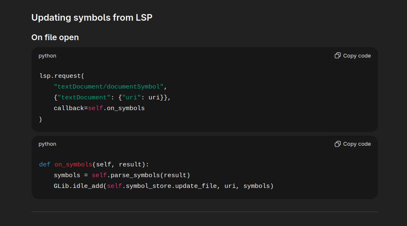Click symbol_store.update_file in the code
The height and width of the screenshot is (226, 407).
[171, 186]
